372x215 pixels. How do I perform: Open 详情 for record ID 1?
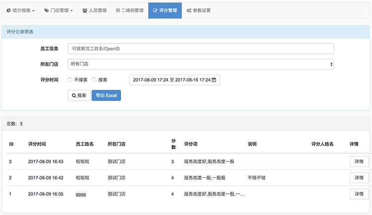click(x=359, y=194)
